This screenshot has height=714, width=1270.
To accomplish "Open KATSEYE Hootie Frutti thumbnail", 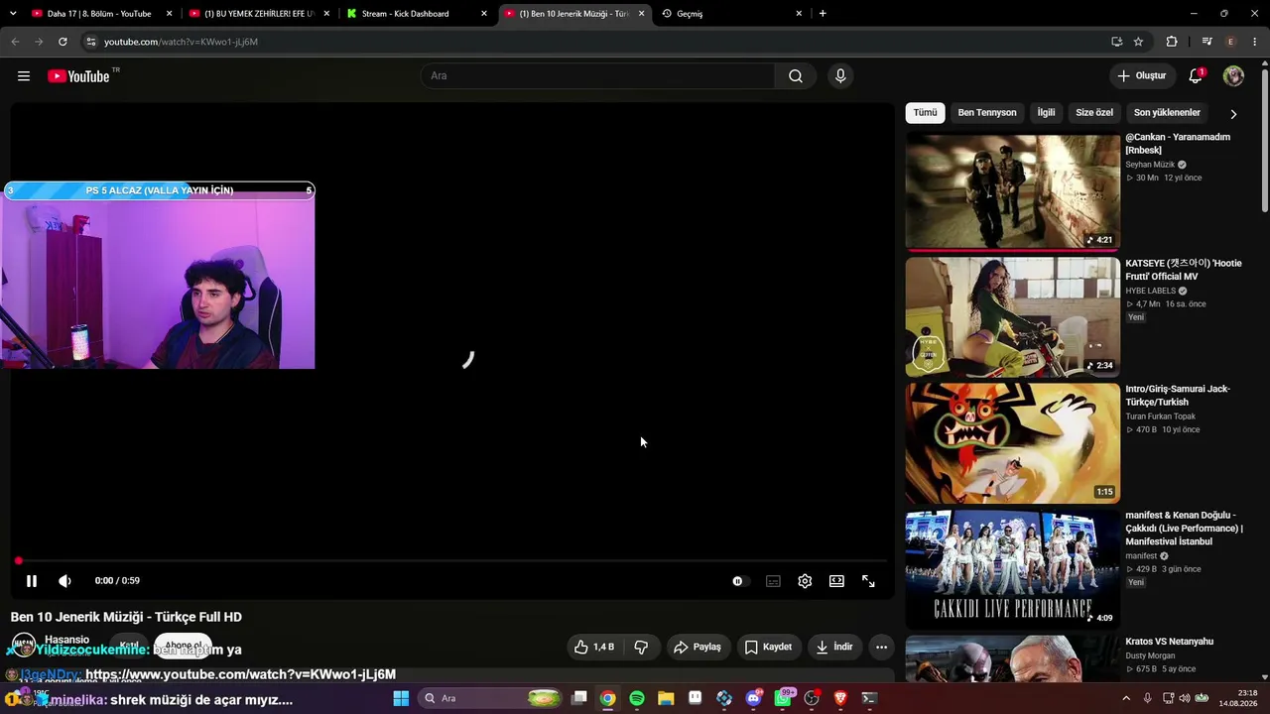I will (x=1013, y=317).
